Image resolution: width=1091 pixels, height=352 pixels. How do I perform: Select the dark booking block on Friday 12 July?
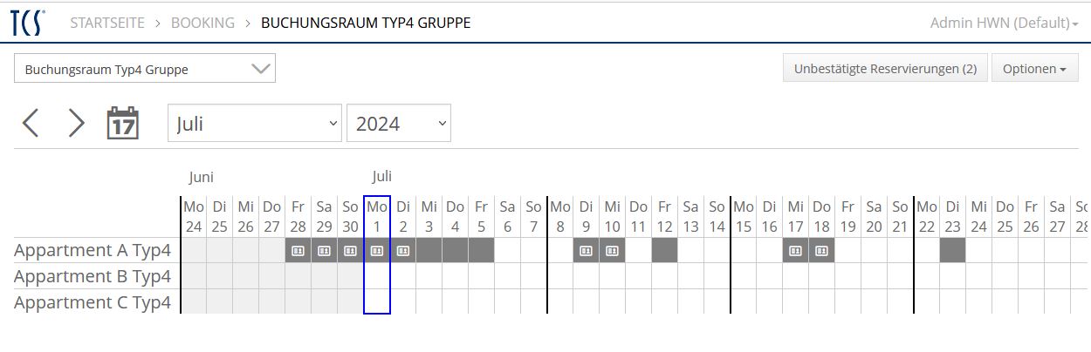click(664, 251)
